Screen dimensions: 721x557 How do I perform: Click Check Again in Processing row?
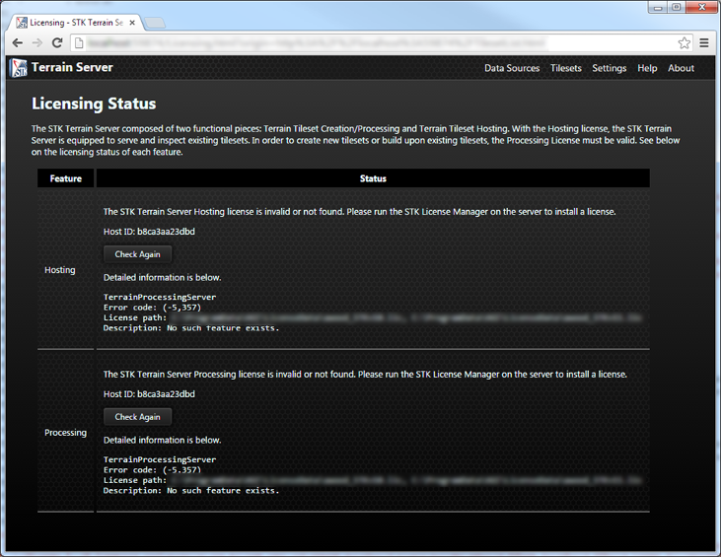pyautogui.click(x=137, y=417)
